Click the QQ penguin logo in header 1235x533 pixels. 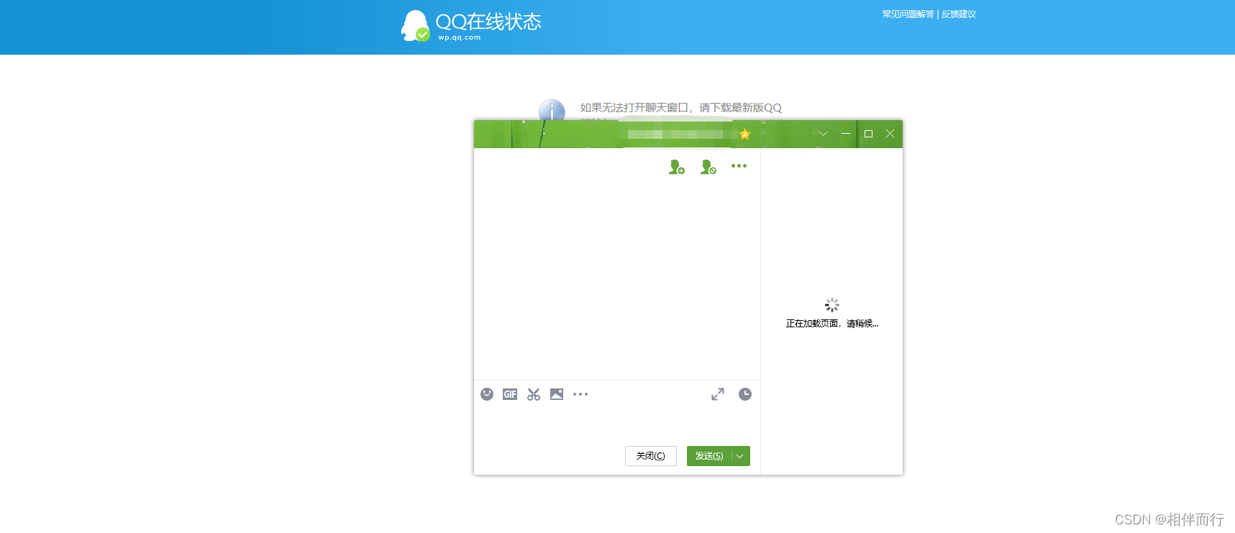click(415, 26)
